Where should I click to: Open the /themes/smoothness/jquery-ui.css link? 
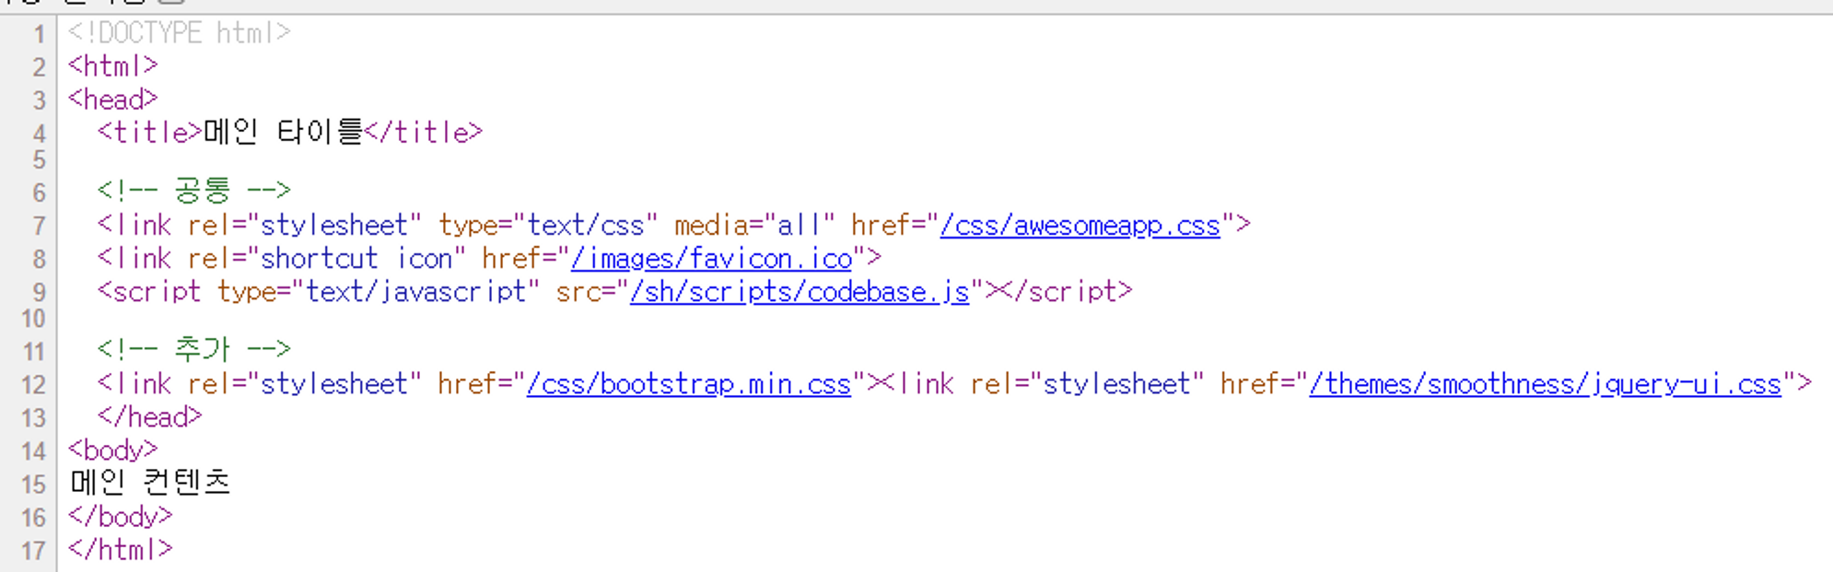tap(1545, 384)
